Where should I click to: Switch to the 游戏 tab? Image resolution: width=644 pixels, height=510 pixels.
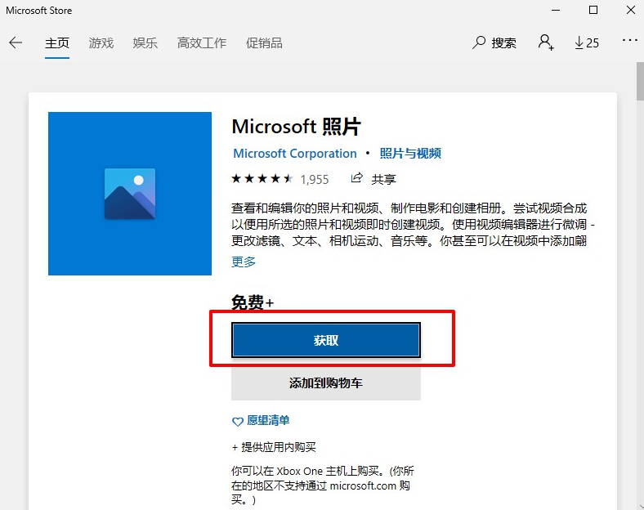[x=101, y=43]
